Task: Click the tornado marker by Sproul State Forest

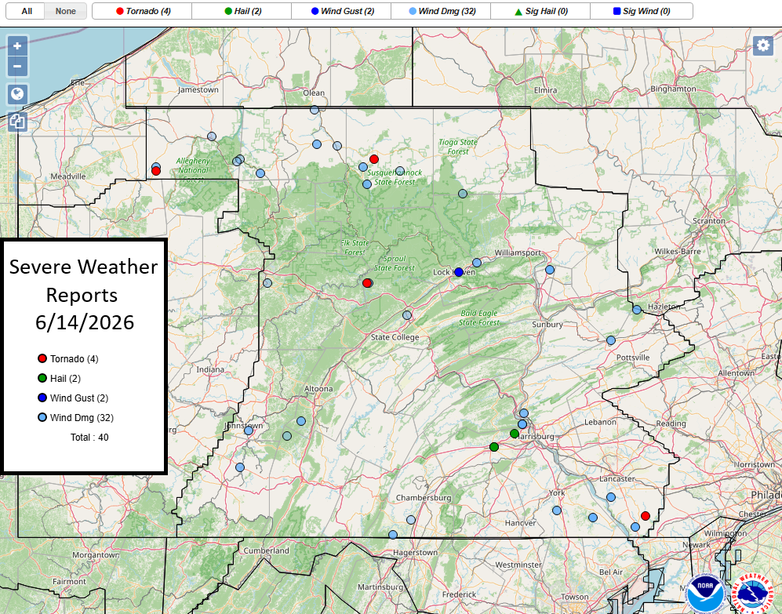Action: (367, 283)
